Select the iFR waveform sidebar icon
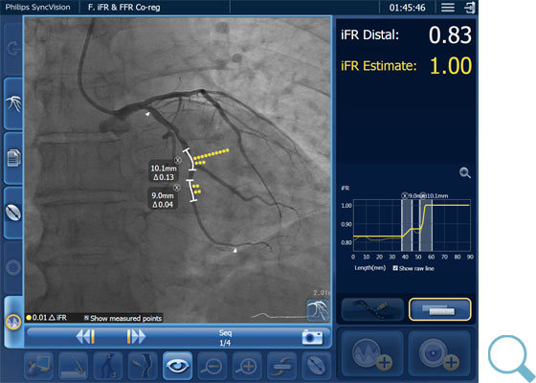Image resolution: width=536 pixels, height=383 pixels. 13,322
